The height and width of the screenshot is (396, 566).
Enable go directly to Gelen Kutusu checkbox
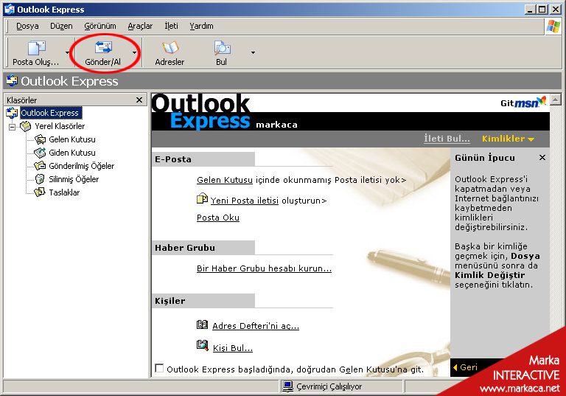point(159,368)
